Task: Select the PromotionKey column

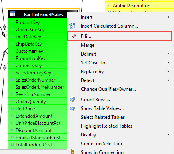Action: (37, 58)
